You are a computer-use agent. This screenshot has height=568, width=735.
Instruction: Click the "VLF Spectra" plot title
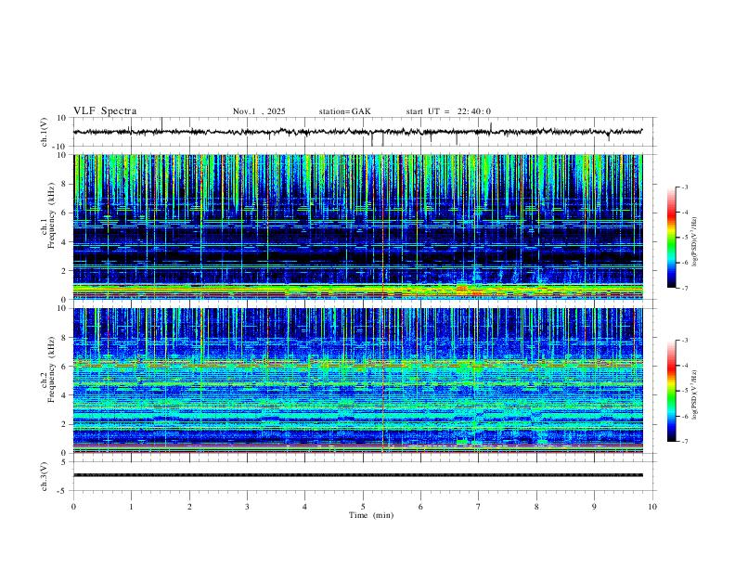pyautogui.click(x=105, y=111)
